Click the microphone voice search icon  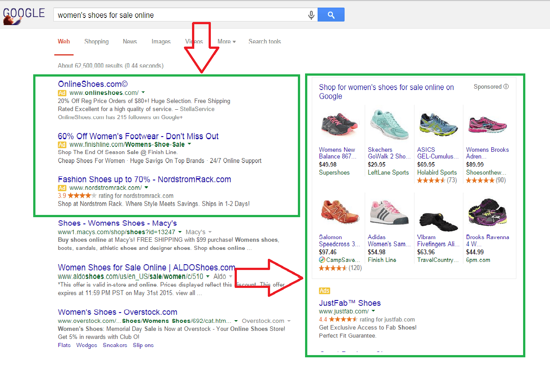click(311, 15)
